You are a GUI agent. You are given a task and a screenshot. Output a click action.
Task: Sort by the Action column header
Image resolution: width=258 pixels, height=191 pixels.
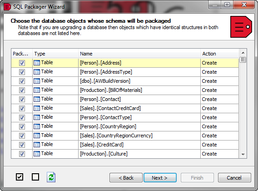(220, 54)
